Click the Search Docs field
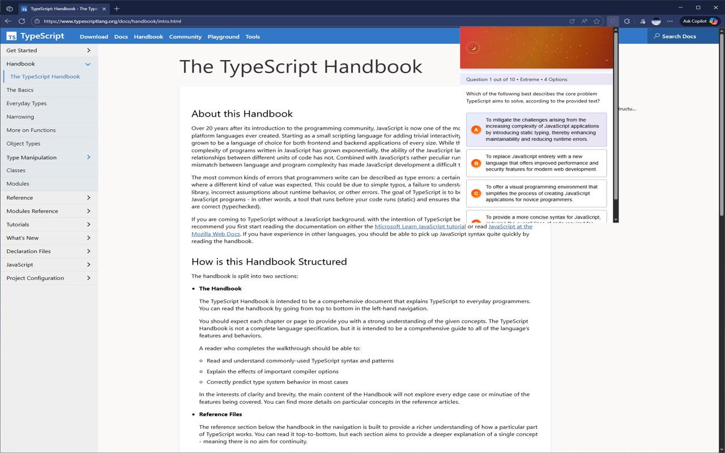Image resolution: width=725 pixels, height=453 pixels. (x=684, y=36)
